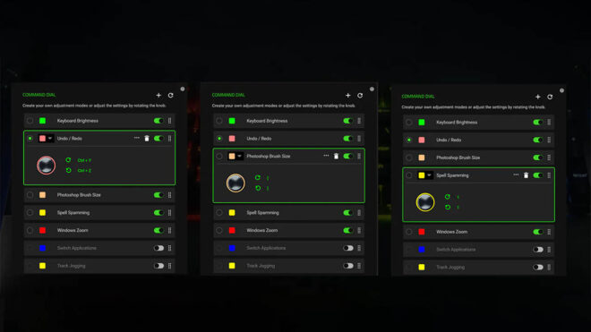
Task: Open color dropdown for Spell Spamming, right panel
Action: tap(429, 175)
